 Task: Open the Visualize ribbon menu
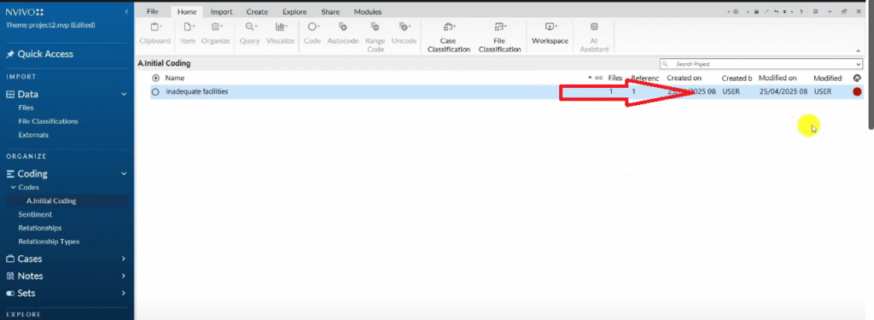coord(280,33)
